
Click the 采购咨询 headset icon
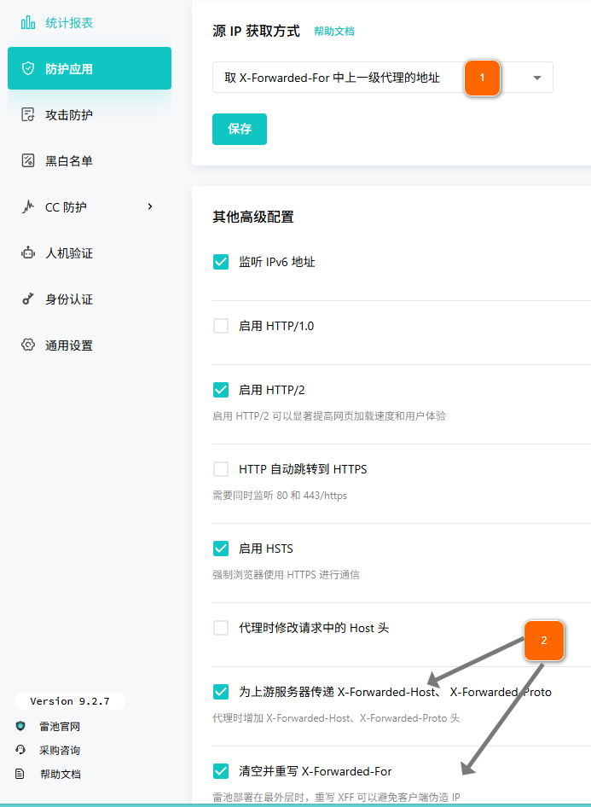click(x=20, y=750)
